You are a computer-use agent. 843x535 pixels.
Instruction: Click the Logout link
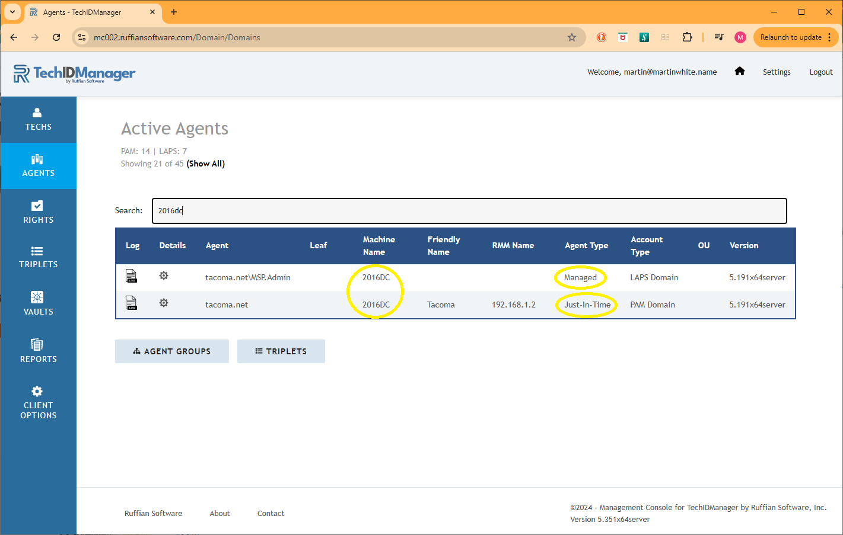(x=820, y=72)
